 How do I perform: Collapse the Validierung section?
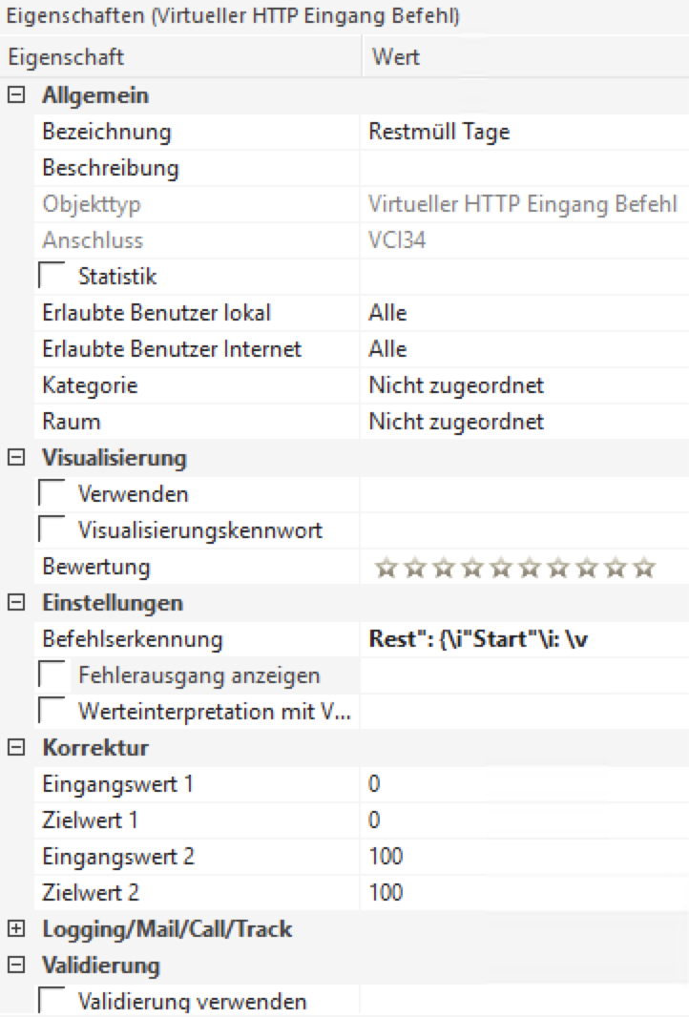(x=14, y=965)
